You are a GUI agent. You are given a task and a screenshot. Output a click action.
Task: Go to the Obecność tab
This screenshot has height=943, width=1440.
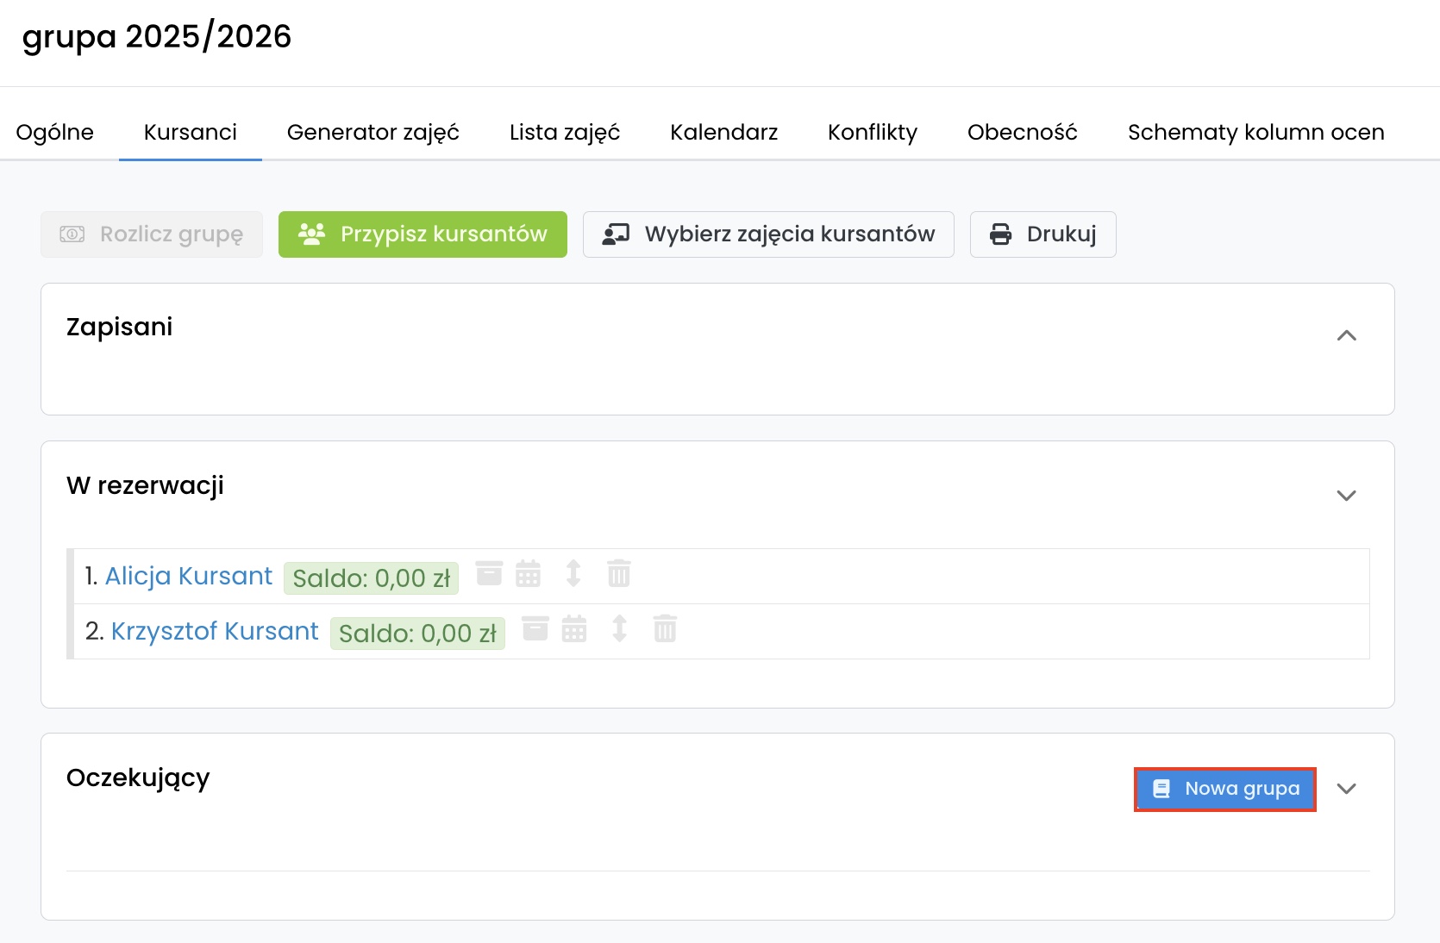pyautogui.click(x=1022, y=132)
